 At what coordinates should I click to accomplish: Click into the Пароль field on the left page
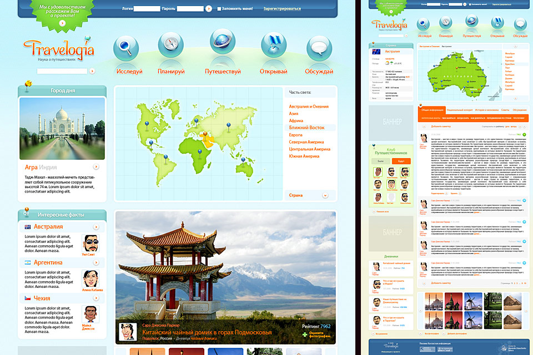[x=190, y=9]
